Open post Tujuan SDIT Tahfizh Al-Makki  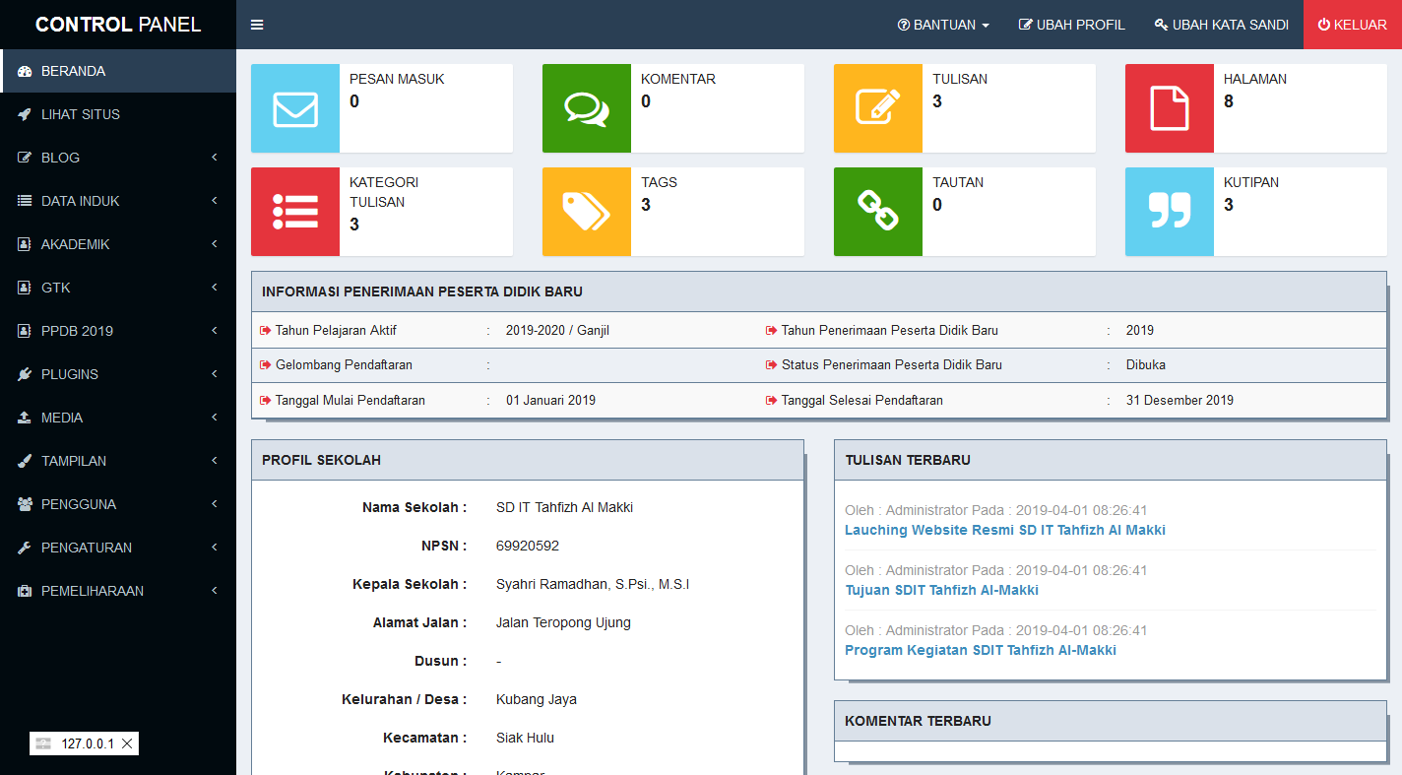(x=941, y=590)
